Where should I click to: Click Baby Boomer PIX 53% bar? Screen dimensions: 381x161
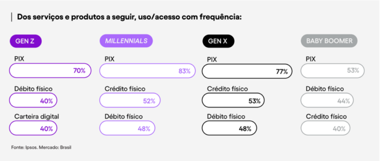tap(332, 70)
